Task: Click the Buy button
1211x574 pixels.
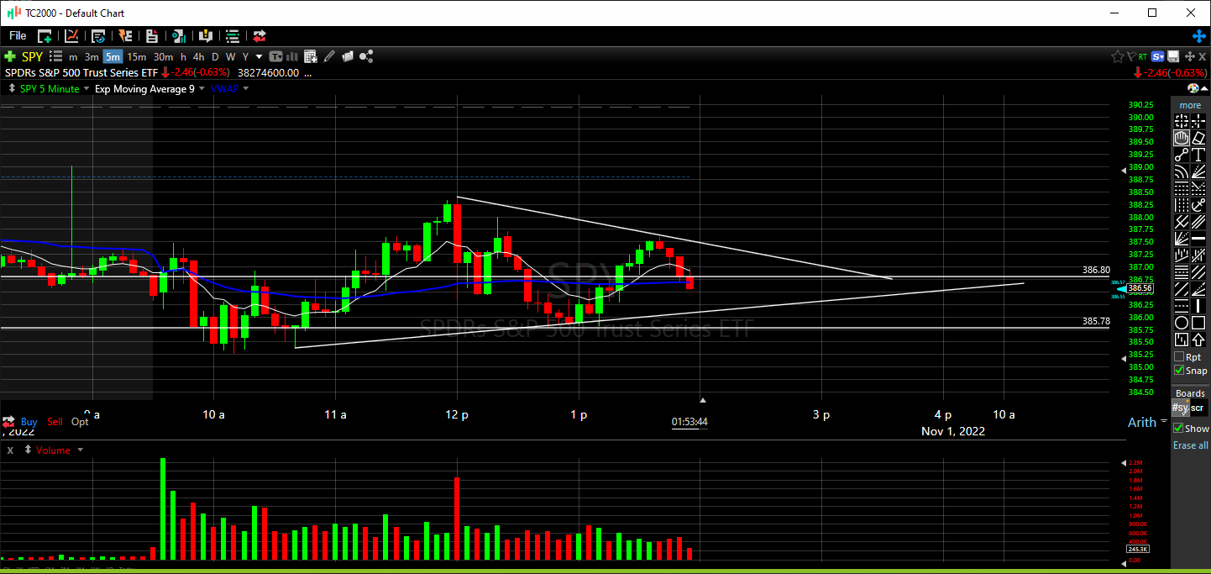Action: (29, 422)
